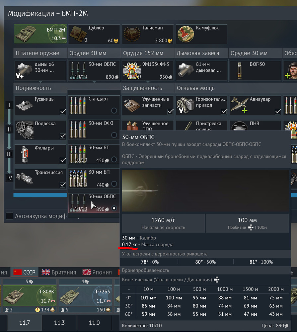The height and width of the screenshot is (332, 297).
Task: Click the Штатное оружие column header
Action: pos(40,53)
